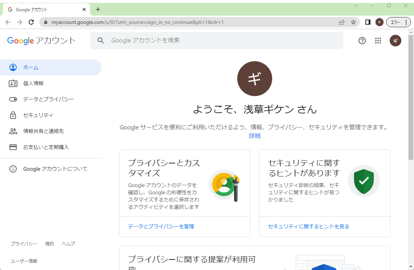Click セキュリティに関するヒントを見る link
The height and width of the screenshot is (270, 414).
(309, 227)
